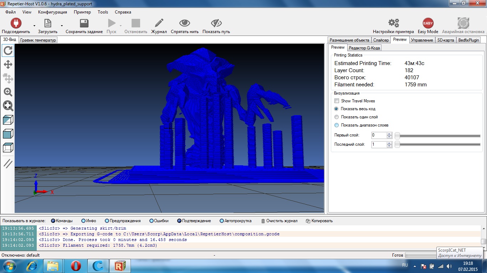Enable Show Travel Moves checkbox
Image resolution: width=487 pixels, height=273 pixels.
coord(337,101)
